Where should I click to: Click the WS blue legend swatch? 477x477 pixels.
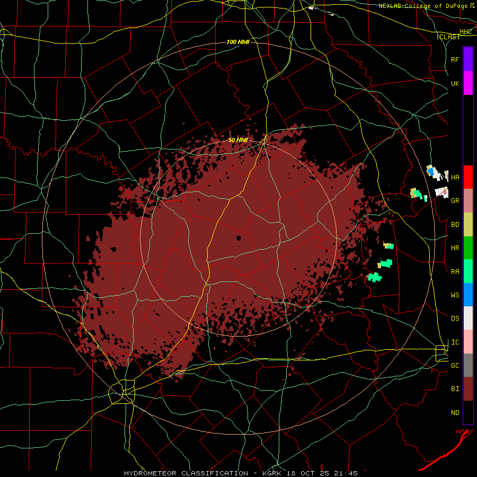click(468, 295)
